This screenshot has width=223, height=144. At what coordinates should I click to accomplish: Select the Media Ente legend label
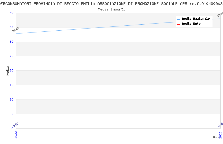point(191,24)
